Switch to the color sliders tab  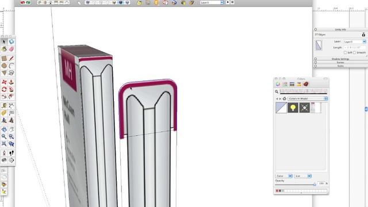tap(285, 85)
